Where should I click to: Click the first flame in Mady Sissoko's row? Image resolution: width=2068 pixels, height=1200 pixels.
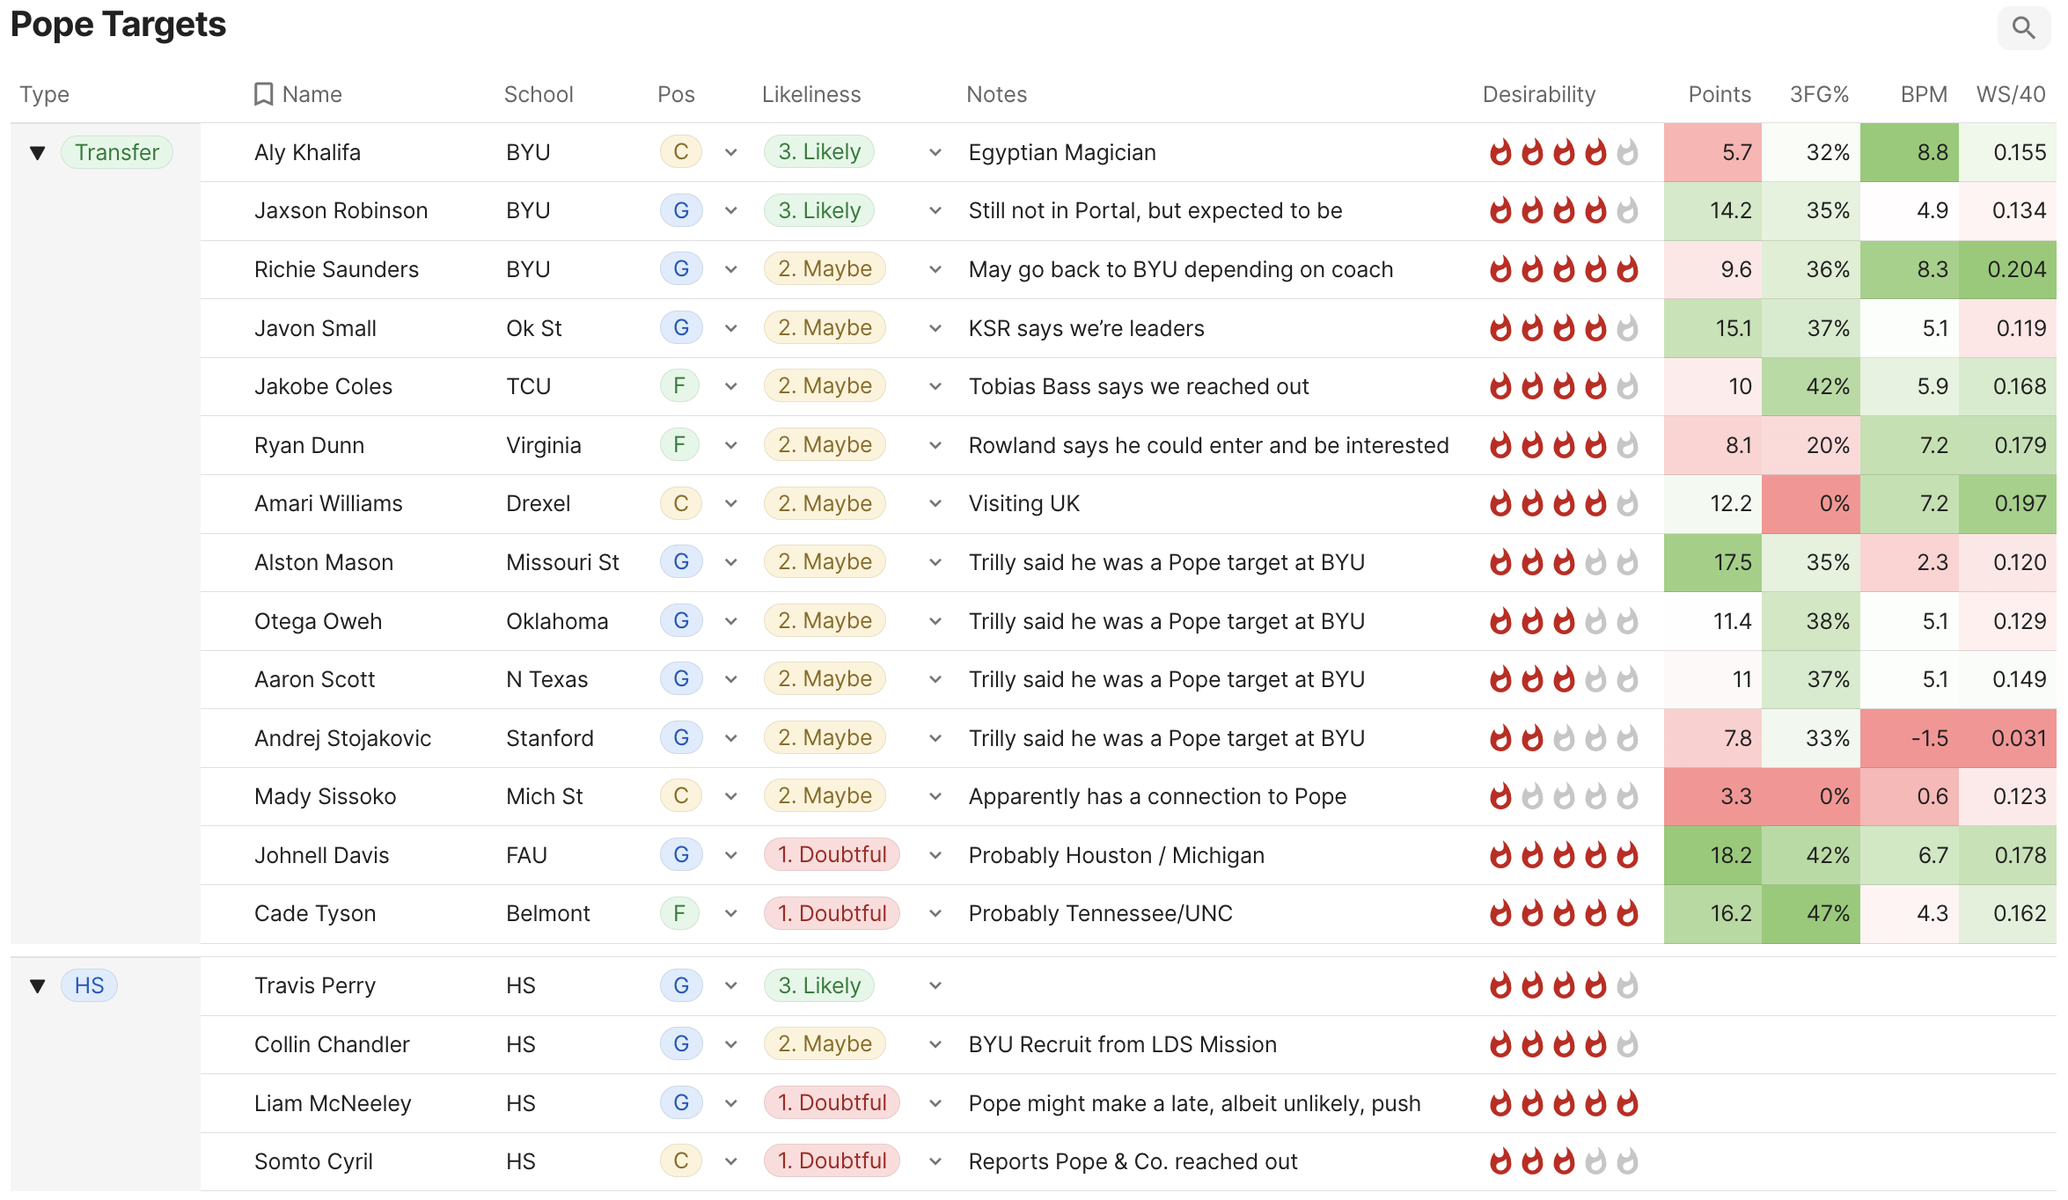(x=1500, y=796)
